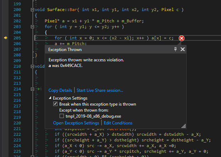Image resolution: width=221 pixels, height=157 pixels.
Task: Click the 'Pixel c' parameter on line 200
Action: pyautogui.click(x=170, y=10)
